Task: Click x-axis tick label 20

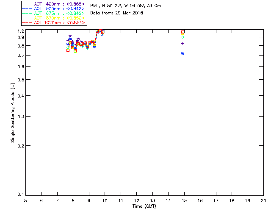Action: pyautogui.click(x=263, y=200)
